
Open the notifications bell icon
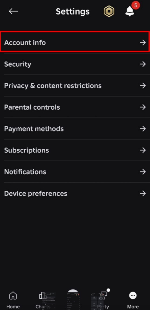point(130,11)
